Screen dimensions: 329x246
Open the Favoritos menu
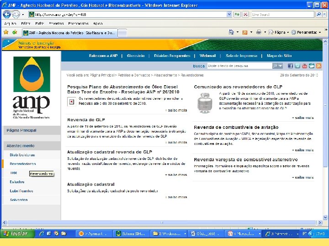pos(56,23)
